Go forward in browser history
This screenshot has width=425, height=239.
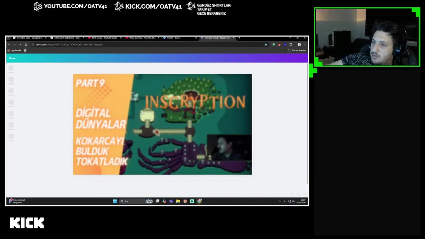[14, 44]
